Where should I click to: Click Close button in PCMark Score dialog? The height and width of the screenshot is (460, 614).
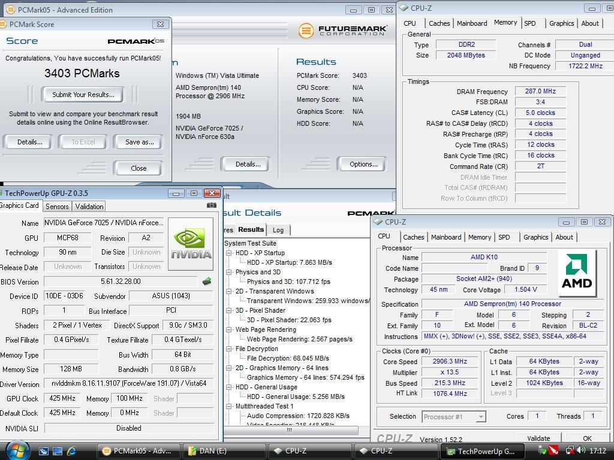pos(139,168)
